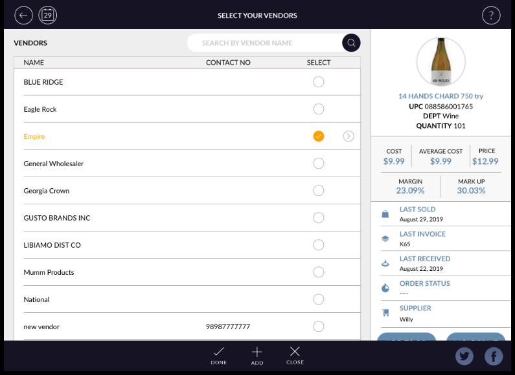Deselect the checked Empire vendor
Image resolution: width=515 pixels, height=375 pixels.
click(x=318, y=136)
